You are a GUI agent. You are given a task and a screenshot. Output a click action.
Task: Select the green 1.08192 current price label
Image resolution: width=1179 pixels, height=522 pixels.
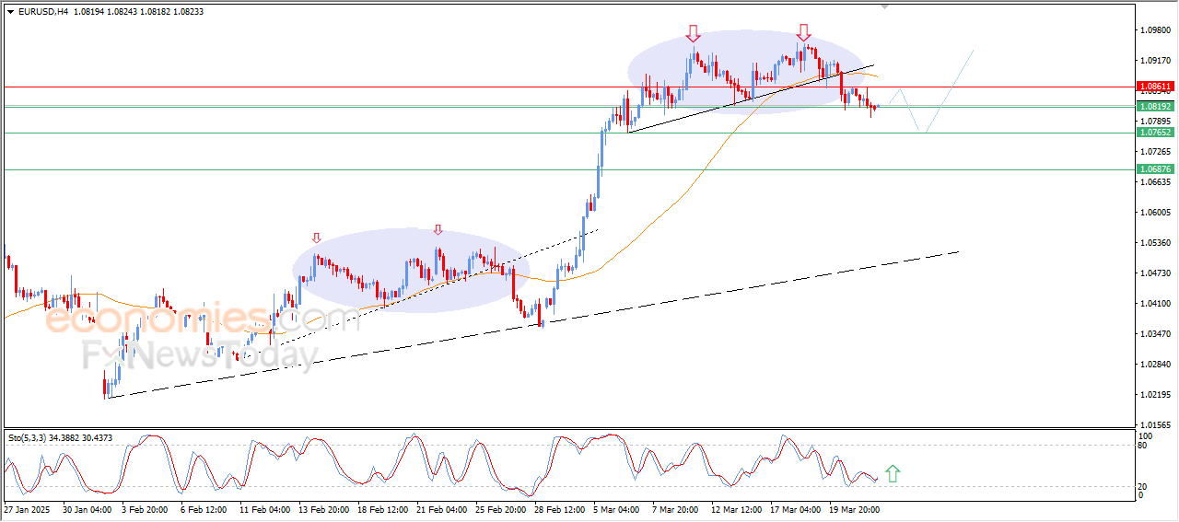(1156, 107)
